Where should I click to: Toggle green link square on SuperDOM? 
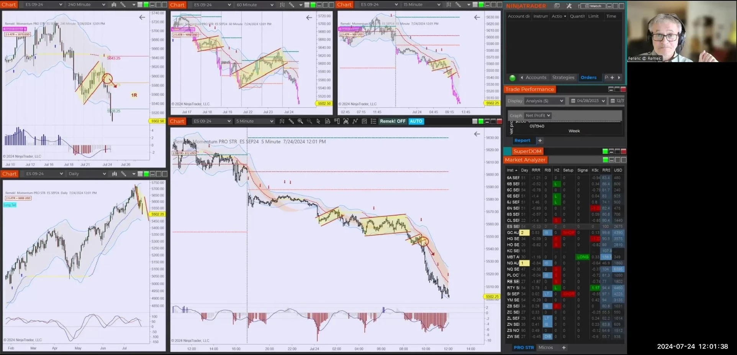tap(605, 151)
